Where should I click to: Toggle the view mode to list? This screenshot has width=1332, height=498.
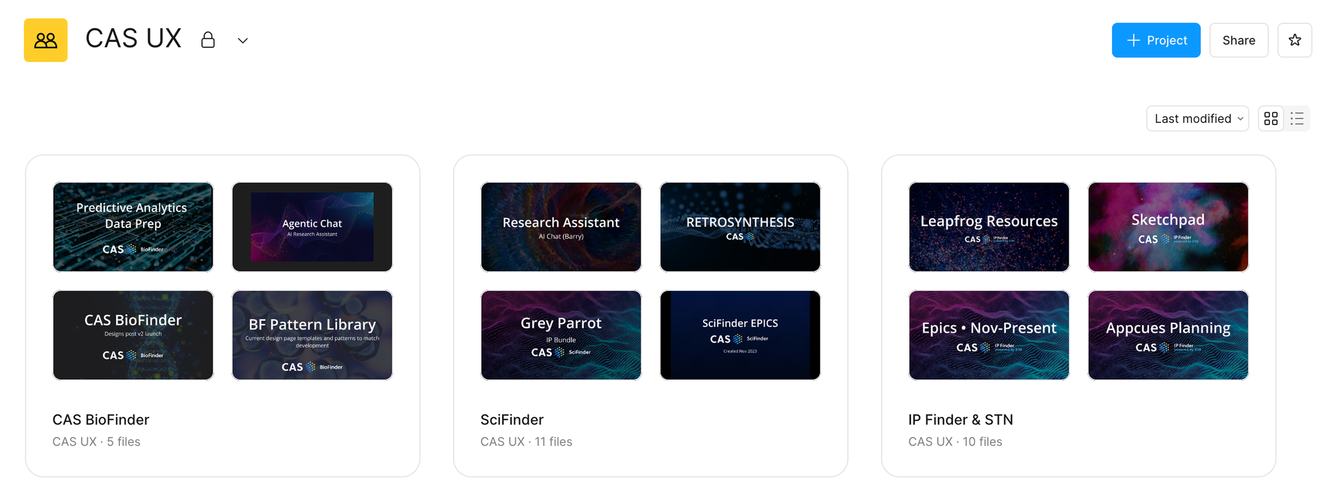[x=1297, y=118]
